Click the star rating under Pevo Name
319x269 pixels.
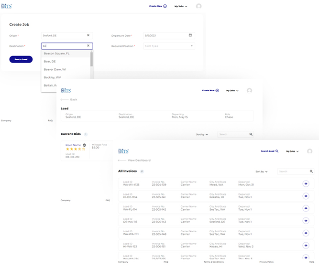[76, 149]
